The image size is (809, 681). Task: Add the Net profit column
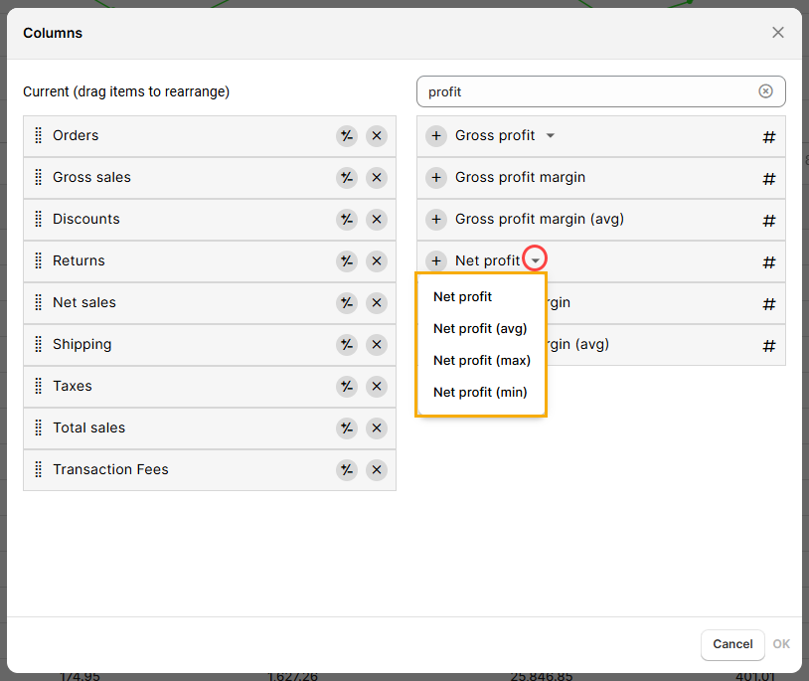tap(436, 261)
